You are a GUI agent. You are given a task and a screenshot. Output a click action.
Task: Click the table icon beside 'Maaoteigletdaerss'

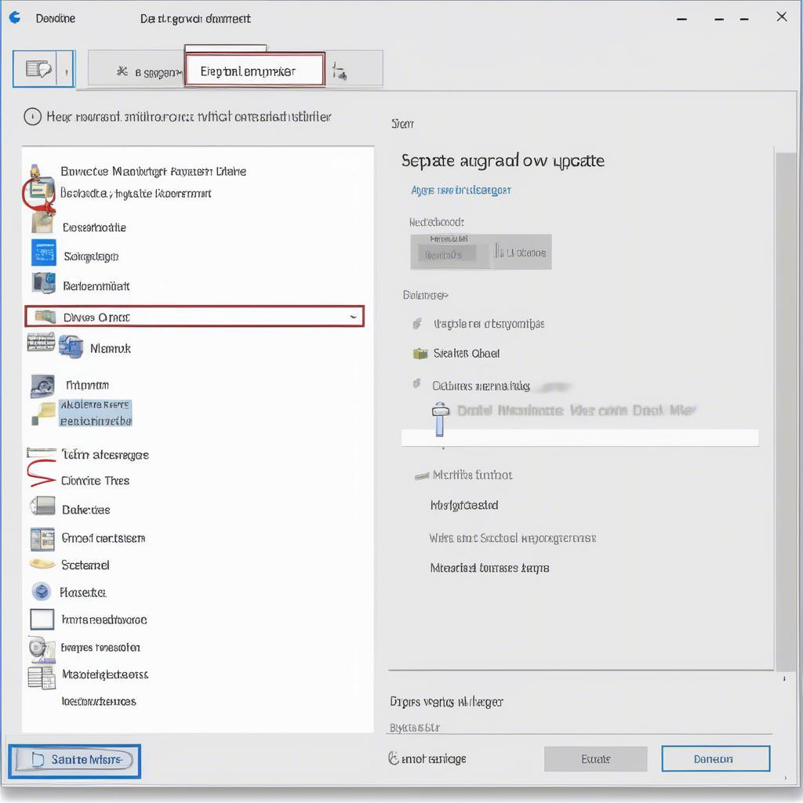pyautogui.click(x=42, y=677)
